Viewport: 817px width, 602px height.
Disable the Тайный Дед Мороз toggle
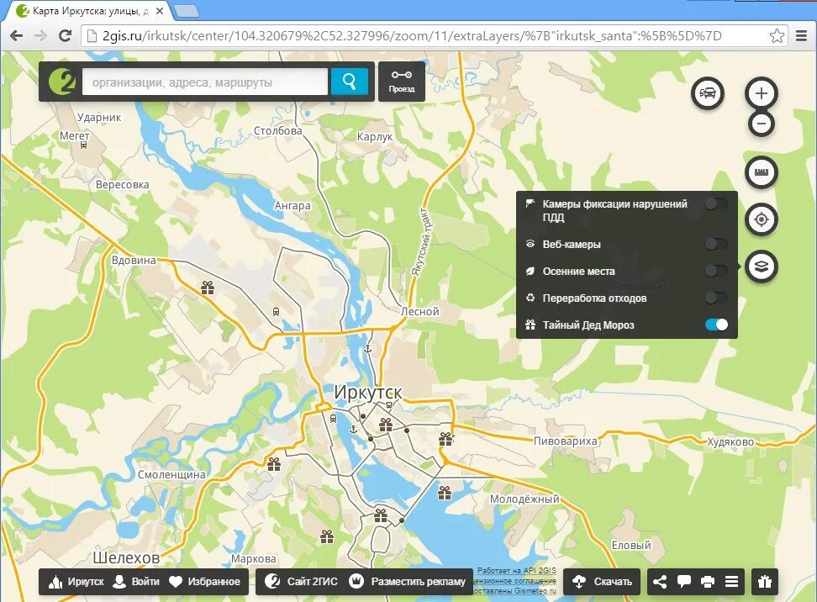[x=716, y=325]
